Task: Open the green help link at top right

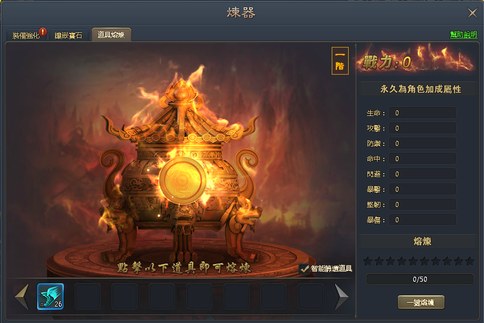Action: pos(463,35)
